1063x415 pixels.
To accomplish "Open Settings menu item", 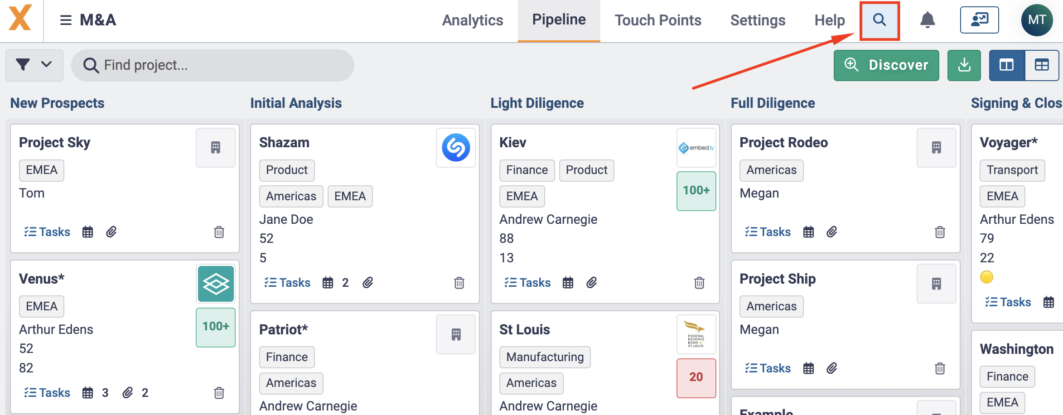I will click(758, 20).
